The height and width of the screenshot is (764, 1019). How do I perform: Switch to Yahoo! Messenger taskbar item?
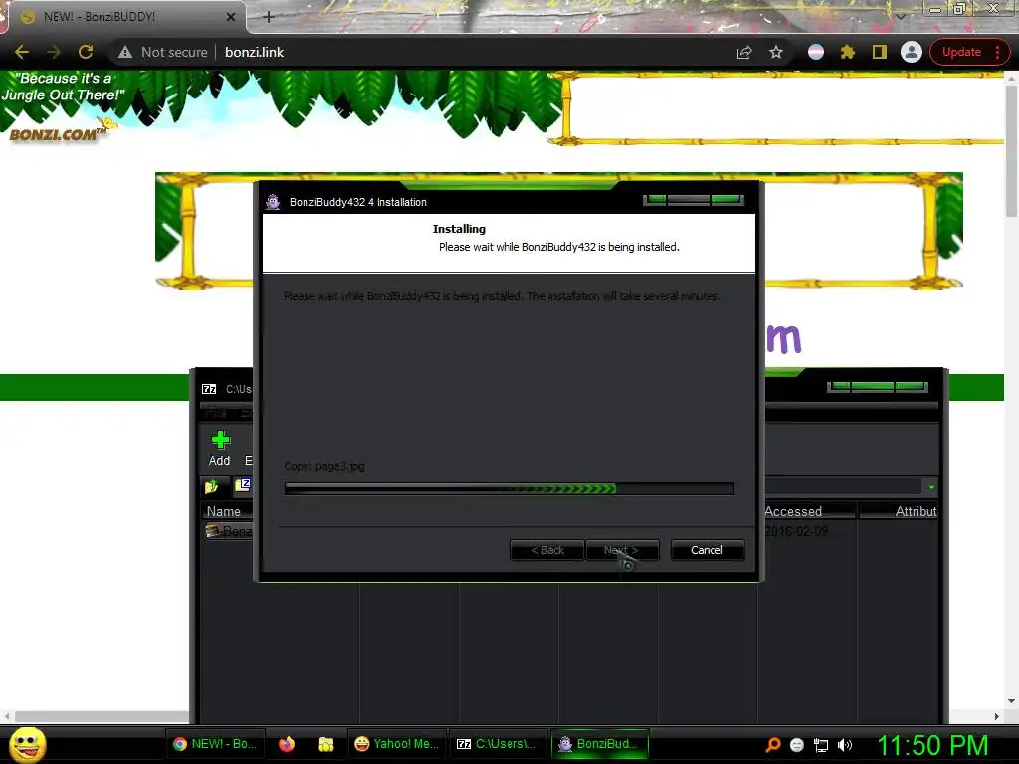tap(396, 744)
